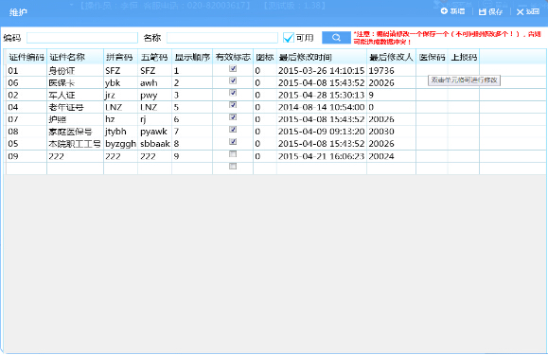548x355 pixels.
Task: Click the code cell 01
Action: point(27,71)
